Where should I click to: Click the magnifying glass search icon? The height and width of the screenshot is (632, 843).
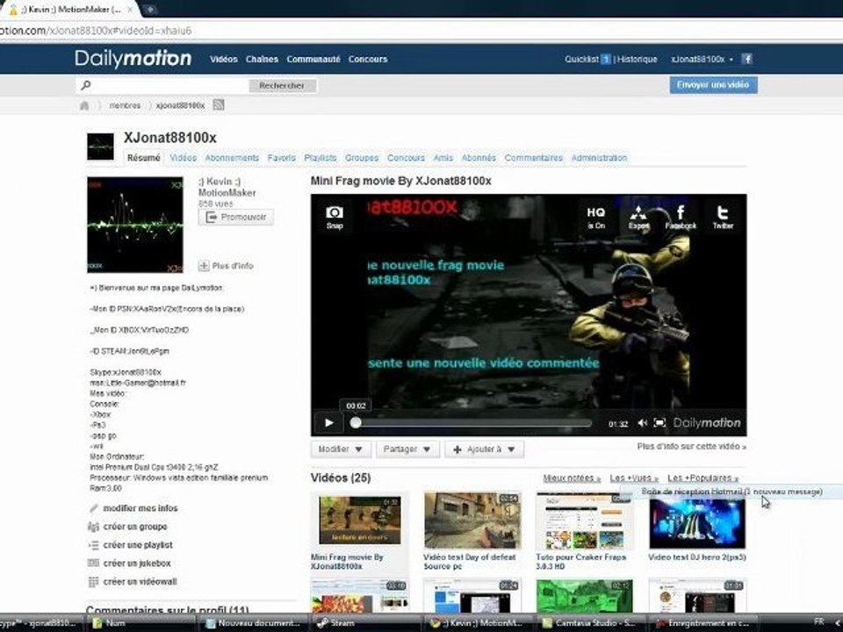[85, 85]
